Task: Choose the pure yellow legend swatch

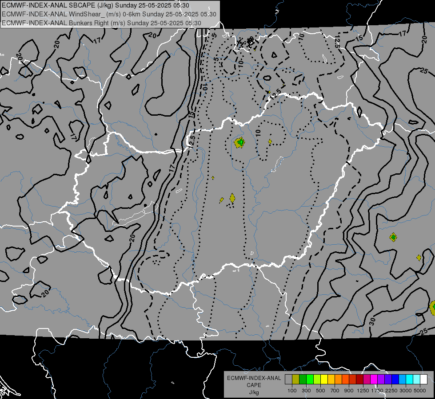Action: tap(324, 379)
